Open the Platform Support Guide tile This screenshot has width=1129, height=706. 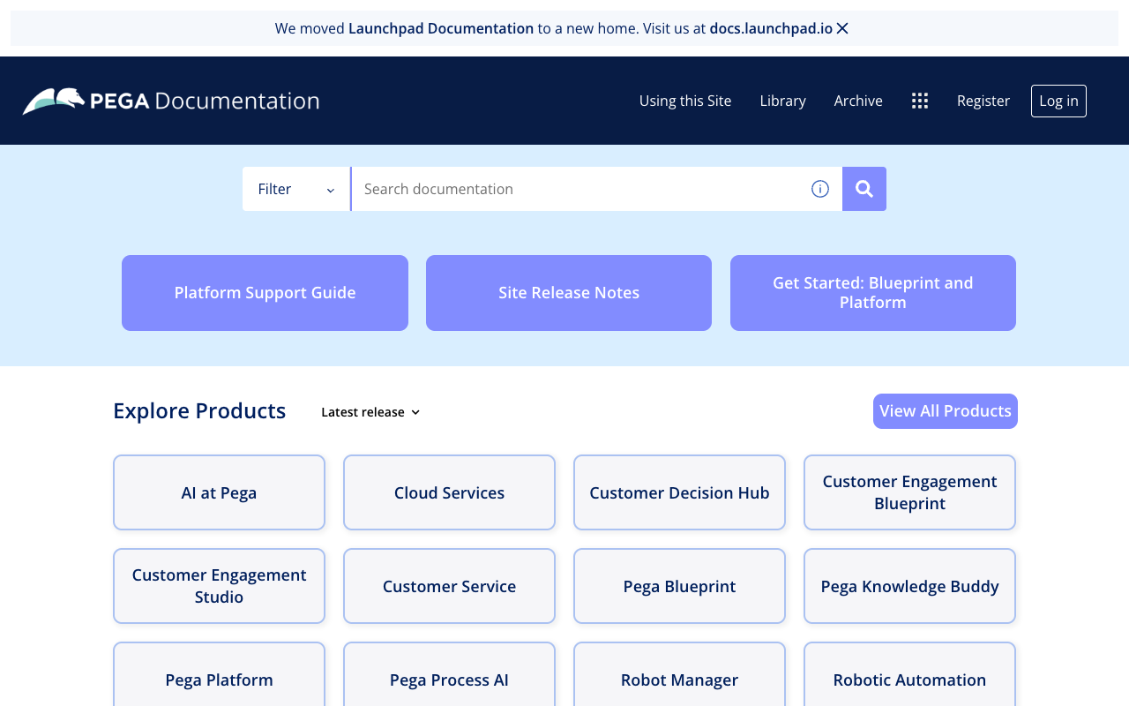coord(265,293)
